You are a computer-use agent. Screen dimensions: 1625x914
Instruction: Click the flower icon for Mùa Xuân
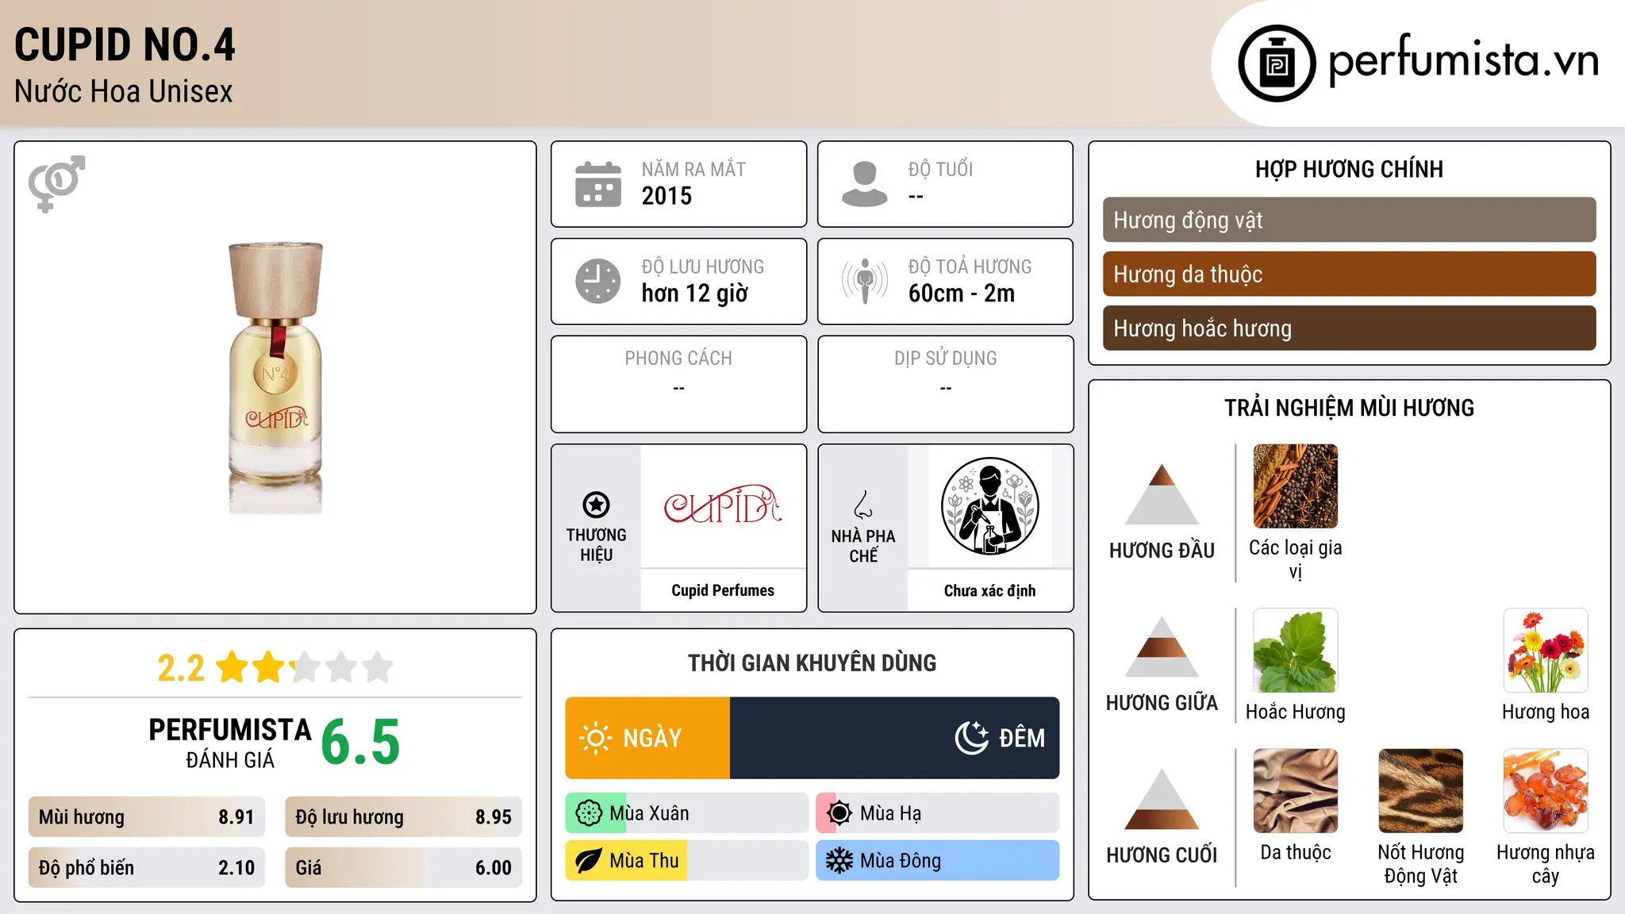pos(589,813)
